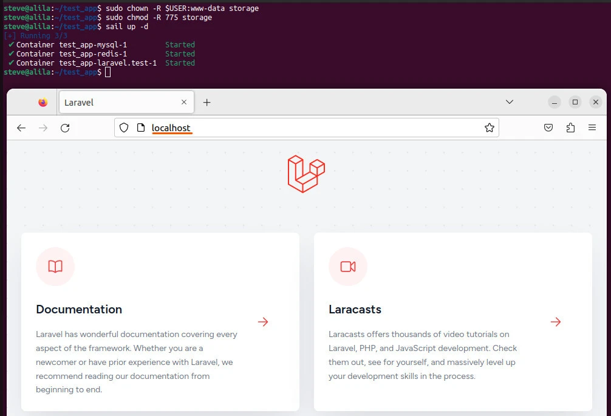This screenshot has height=416, width=611.
Task: Click the Laracasts heading link
Action: pos(355,309)
